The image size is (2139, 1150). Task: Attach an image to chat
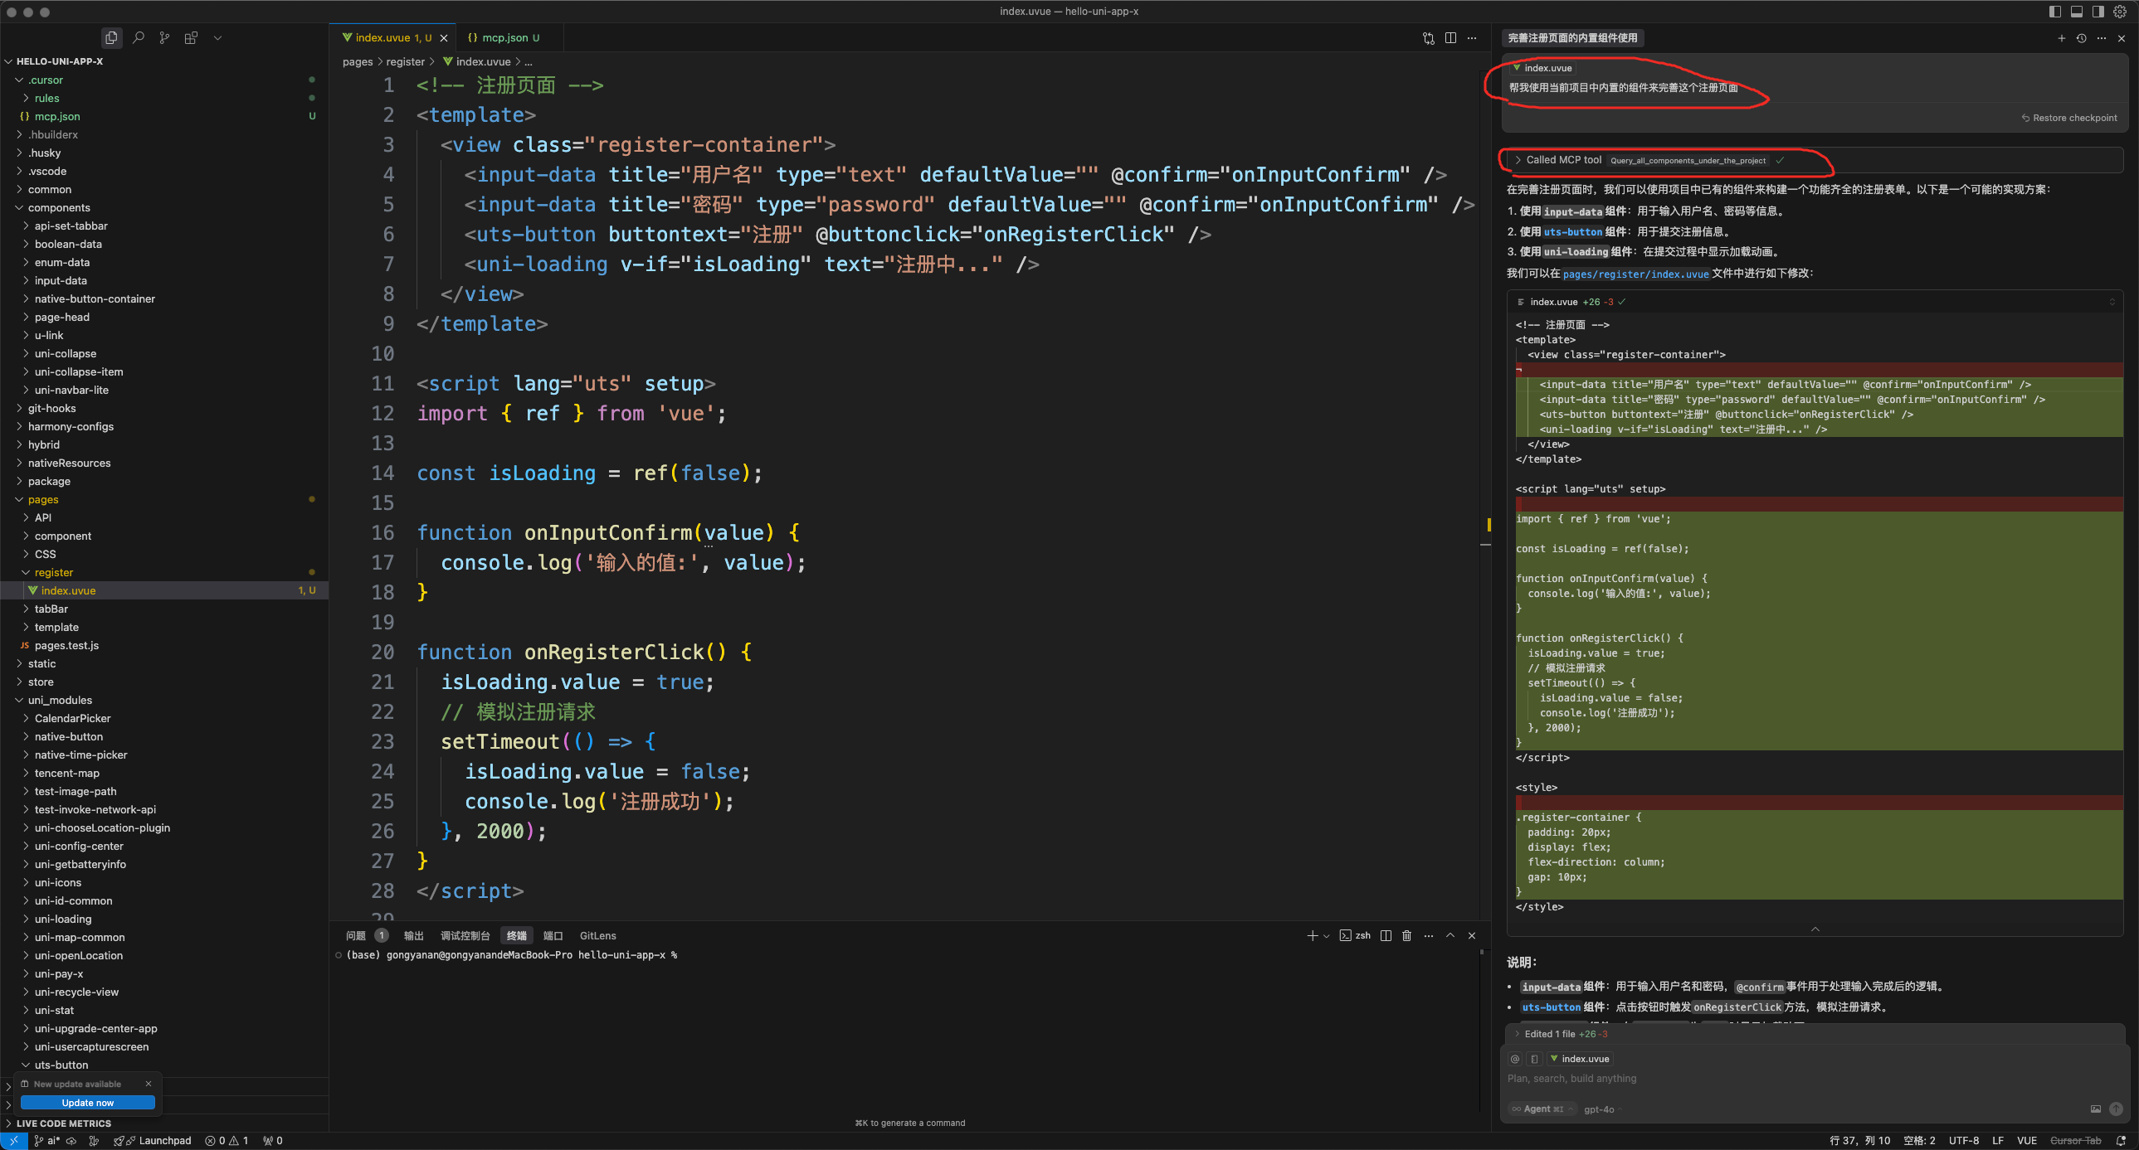click(x=2096, y=1109)
